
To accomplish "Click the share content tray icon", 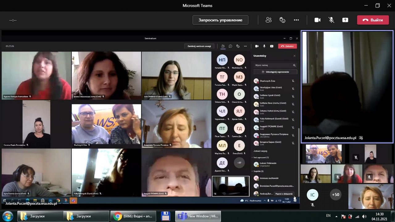I will pos(345,20).
